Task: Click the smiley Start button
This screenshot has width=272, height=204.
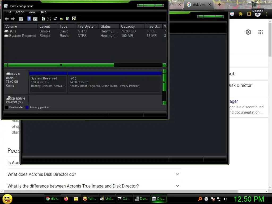Action: point(7,199)
